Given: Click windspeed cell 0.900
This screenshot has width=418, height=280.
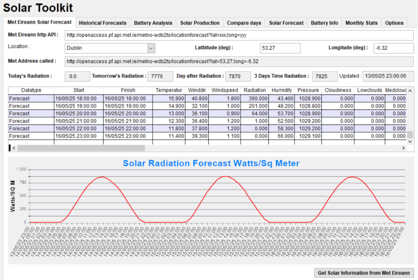Looking at the screenshot, I should 225,113.
